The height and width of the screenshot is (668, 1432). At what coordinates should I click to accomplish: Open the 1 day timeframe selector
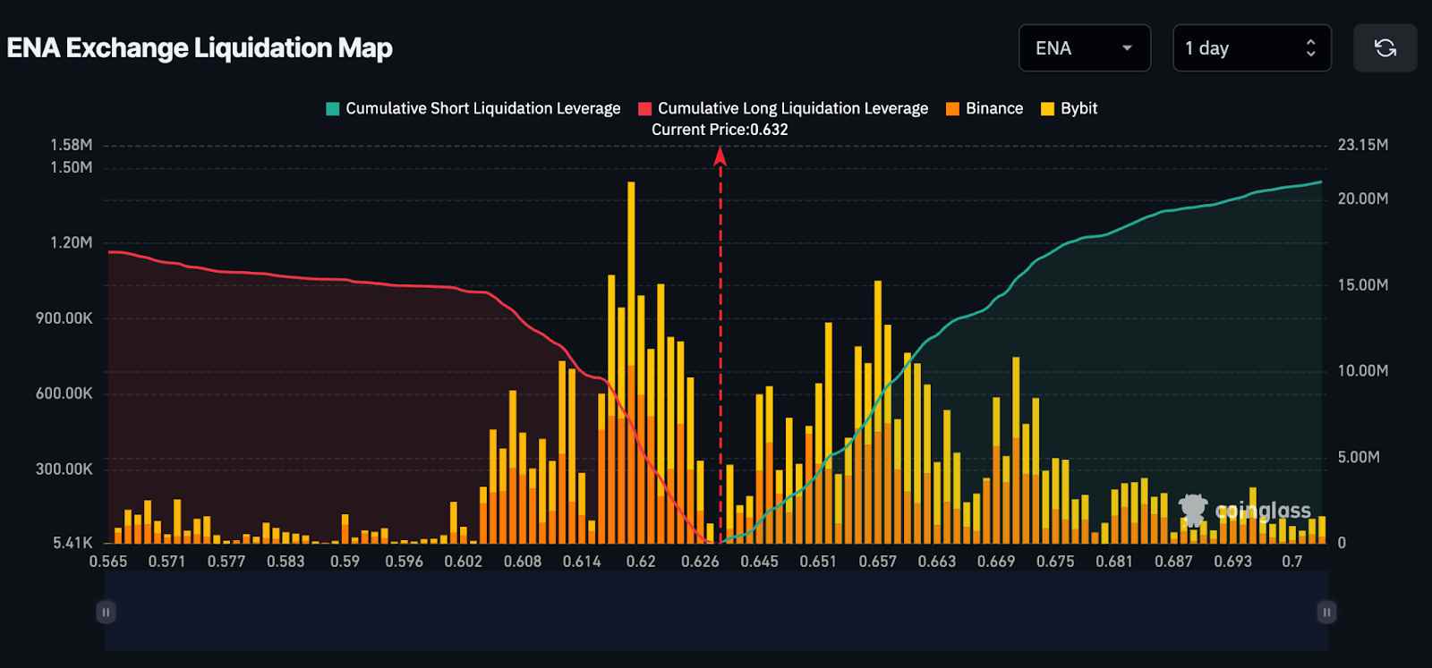1250,48
